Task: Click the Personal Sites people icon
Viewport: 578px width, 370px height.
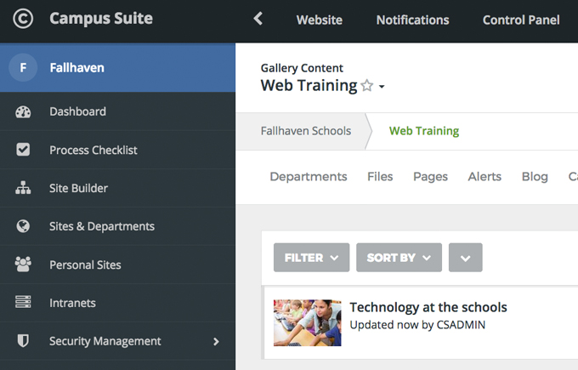Action: click(23, 265)
